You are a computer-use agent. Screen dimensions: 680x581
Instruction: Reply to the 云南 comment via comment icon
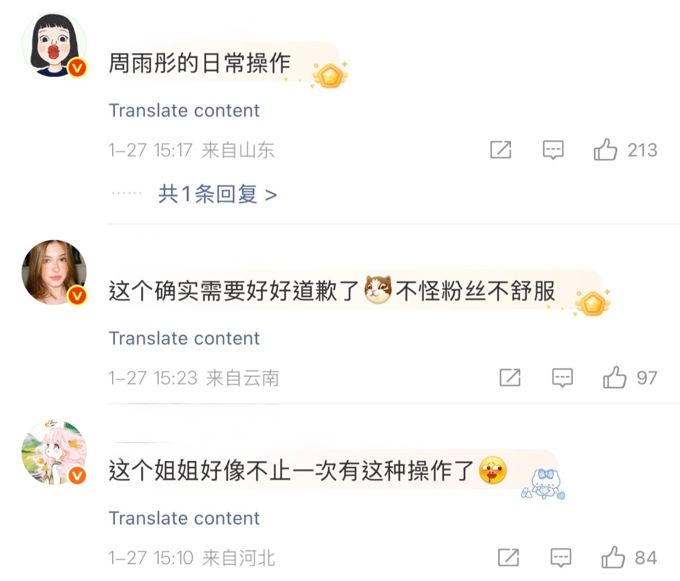[x=562, y=378]
